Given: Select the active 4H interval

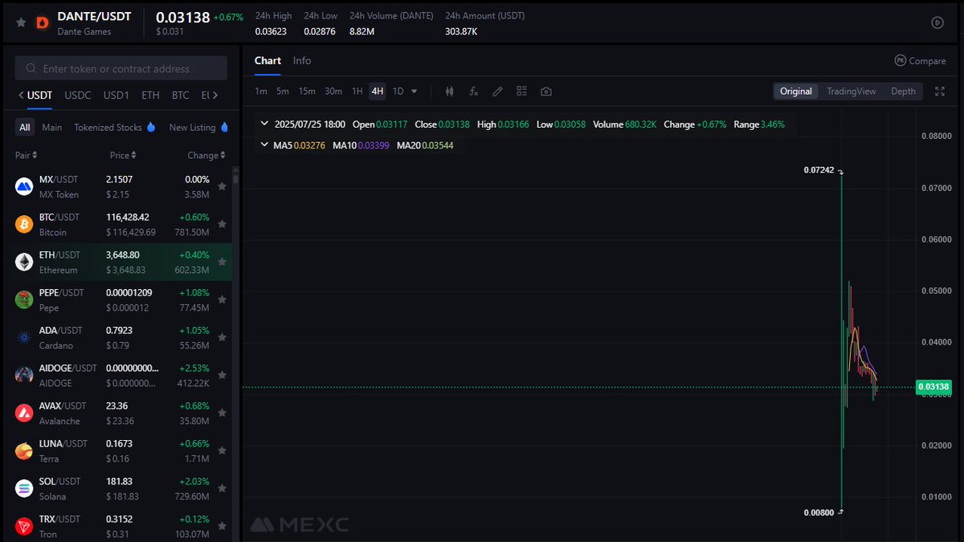Looking at the screenshot, I should click(378, 92).
